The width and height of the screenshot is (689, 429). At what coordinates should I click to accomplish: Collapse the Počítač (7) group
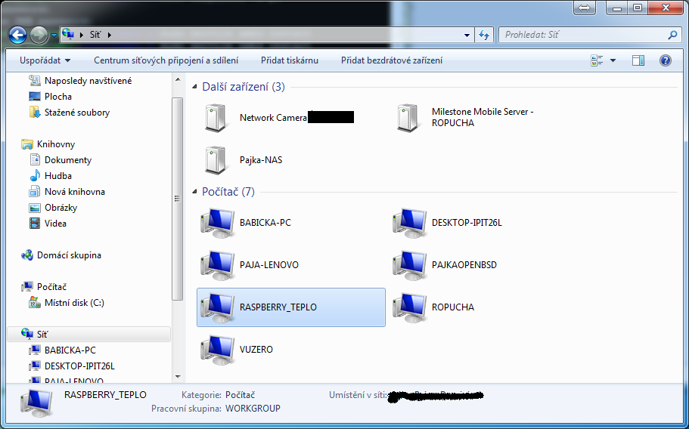tap(194, 192)
